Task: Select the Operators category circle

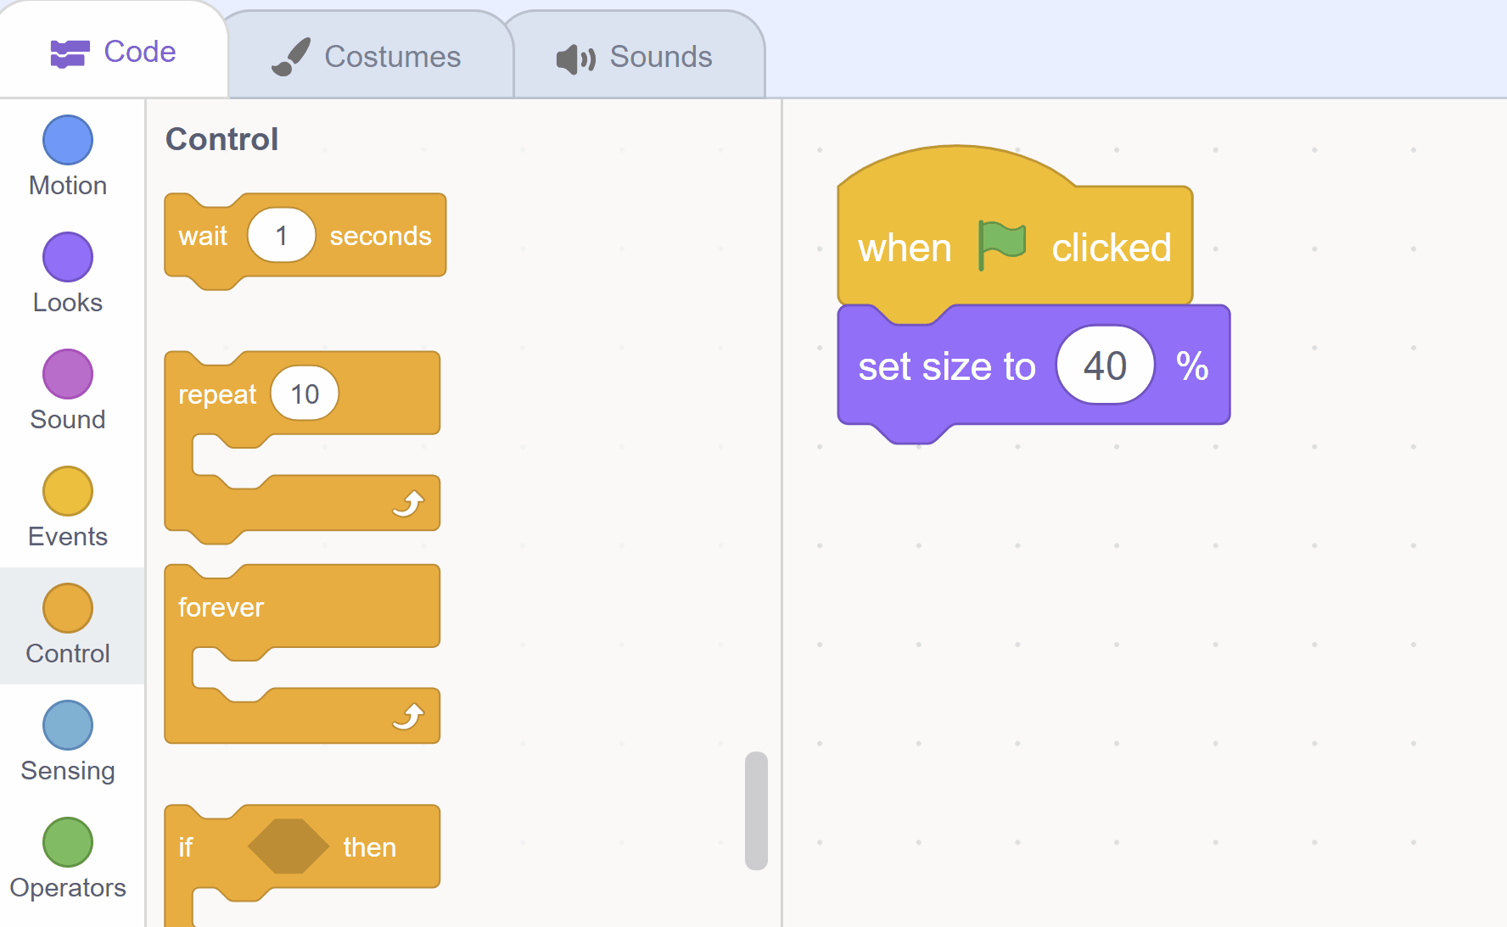Action: point(68,842)
